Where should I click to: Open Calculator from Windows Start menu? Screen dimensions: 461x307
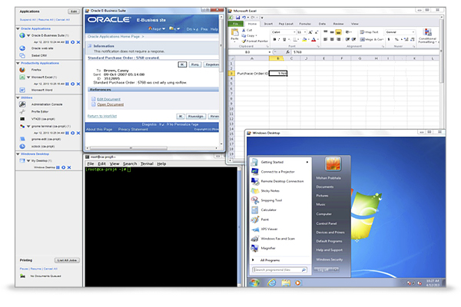click(x=268, y=210)
